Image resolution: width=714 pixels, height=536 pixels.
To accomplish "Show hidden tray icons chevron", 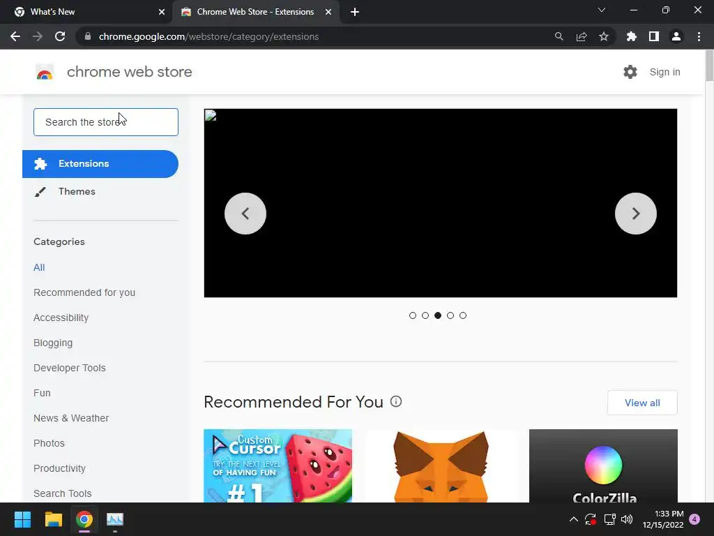I will click(574, 519).
